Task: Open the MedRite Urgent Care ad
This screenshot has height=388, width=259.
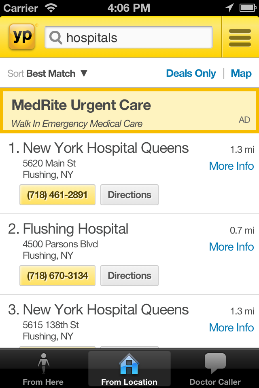Action: pyautogui.click(x=129, y=111)
